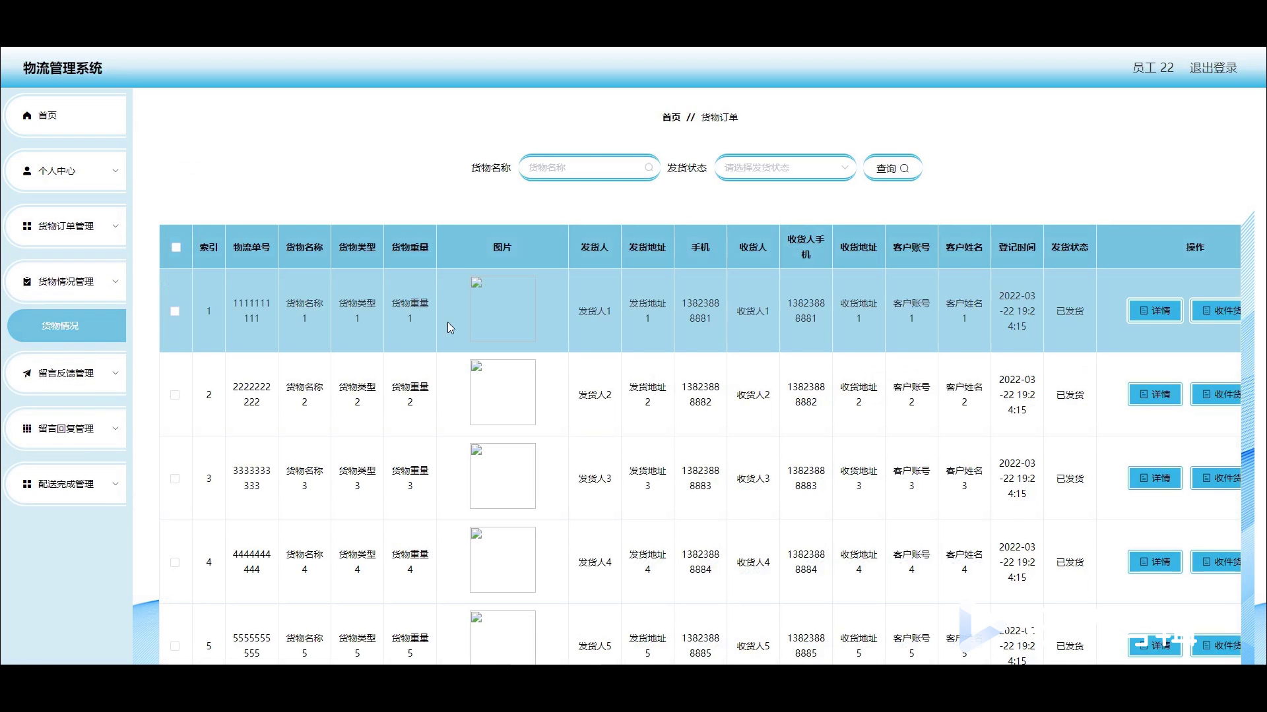Click the search icon on 查询 button

point(905,169)
